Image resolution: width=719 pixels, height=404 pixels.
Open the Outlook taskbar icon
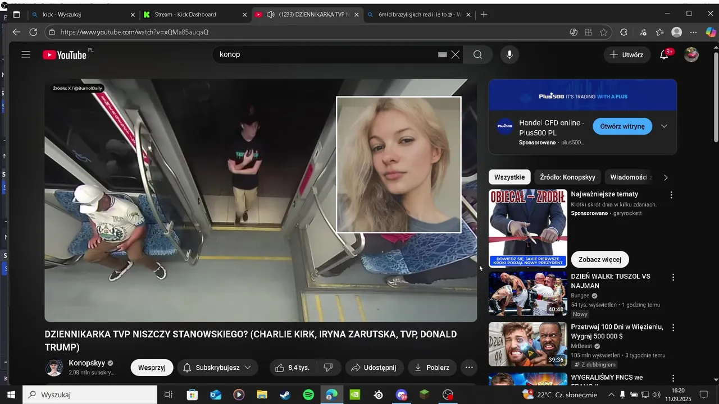(216, 395)
